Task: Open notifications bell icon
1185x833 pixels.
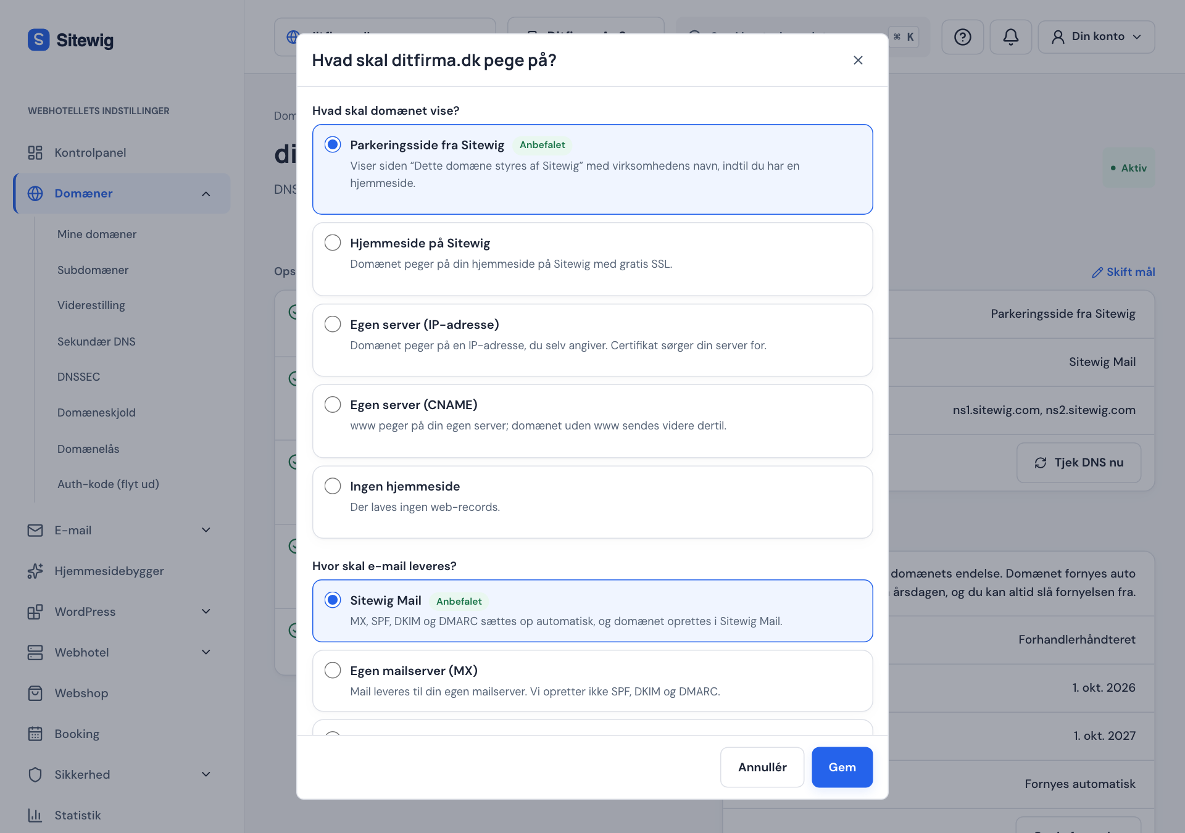Action: click(x=1010, y=37)
